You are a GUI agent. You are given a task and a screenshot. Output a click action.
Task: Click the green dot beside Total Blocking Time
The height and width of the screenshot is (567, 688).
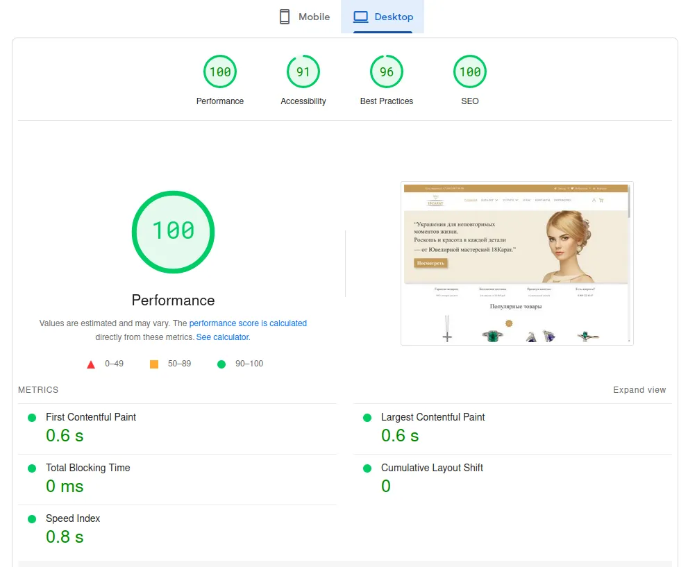pos(32,468)
